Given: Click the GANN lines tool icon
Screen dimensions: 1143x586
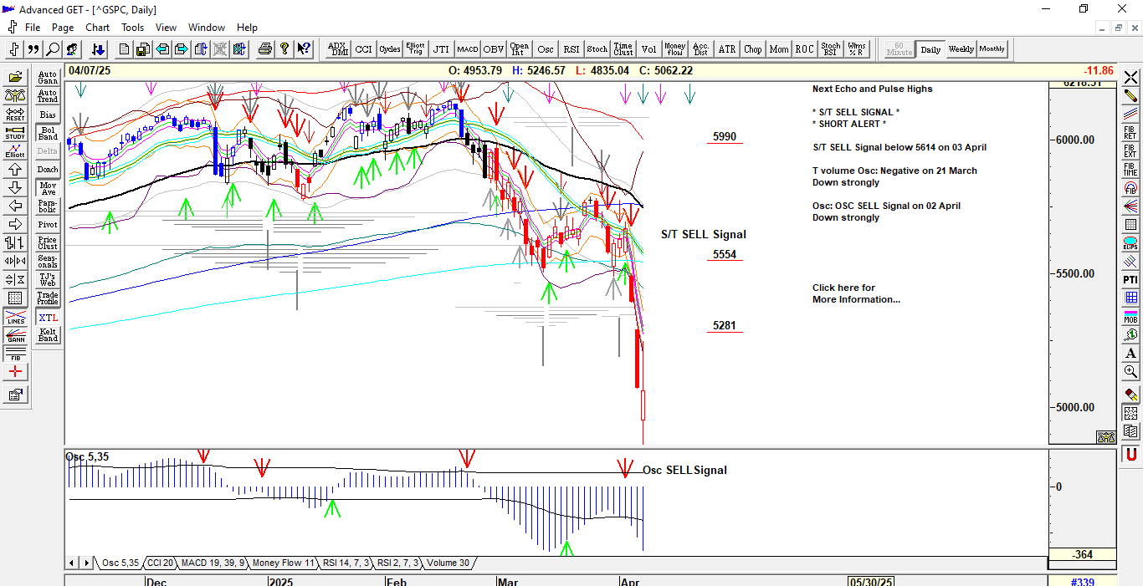Looking at the screenshot, I should pyautogui.click(x=15, y=335).
